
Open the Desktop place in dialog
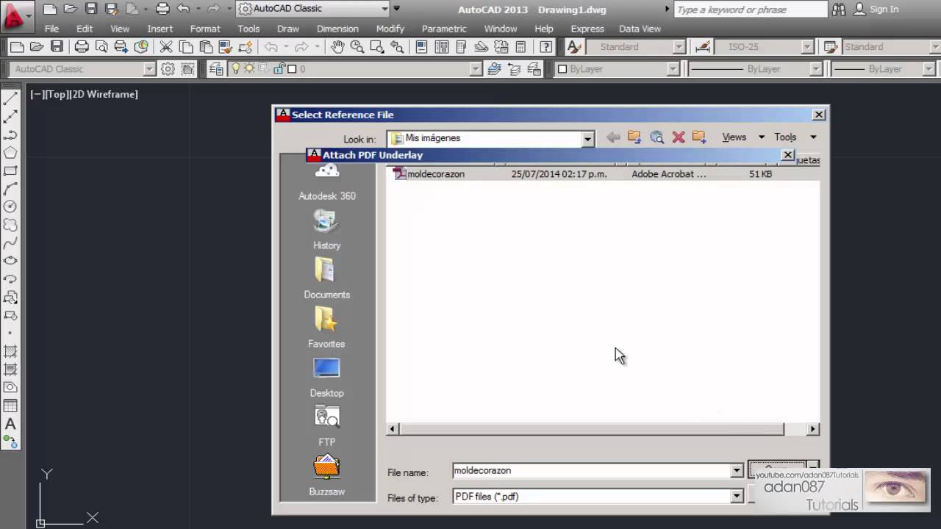(x=327, y=377)
